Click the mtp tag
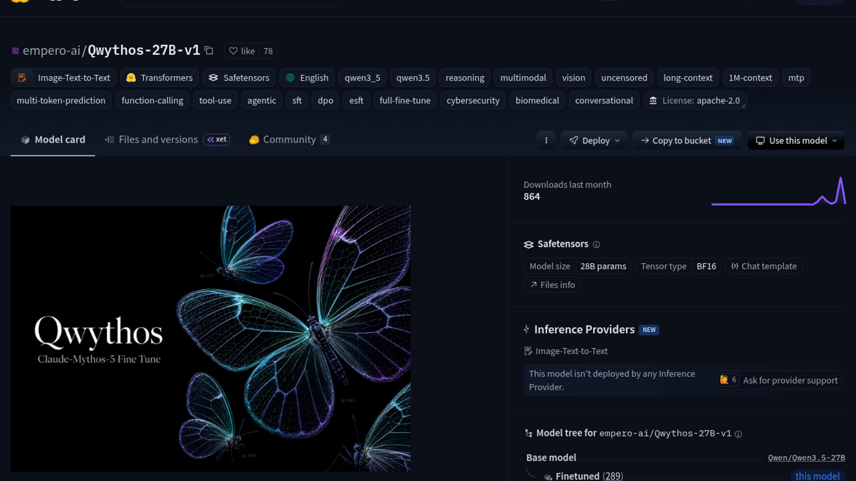 coord(796,77)
